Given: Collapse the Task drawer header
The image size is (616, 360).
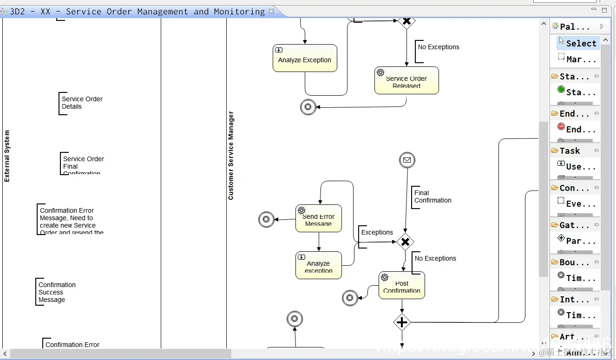Looking at the screenshot, I should point(575,151).
